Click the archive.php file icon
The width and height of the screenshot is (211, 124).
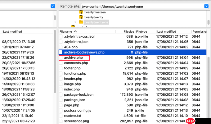click(61, 57)
